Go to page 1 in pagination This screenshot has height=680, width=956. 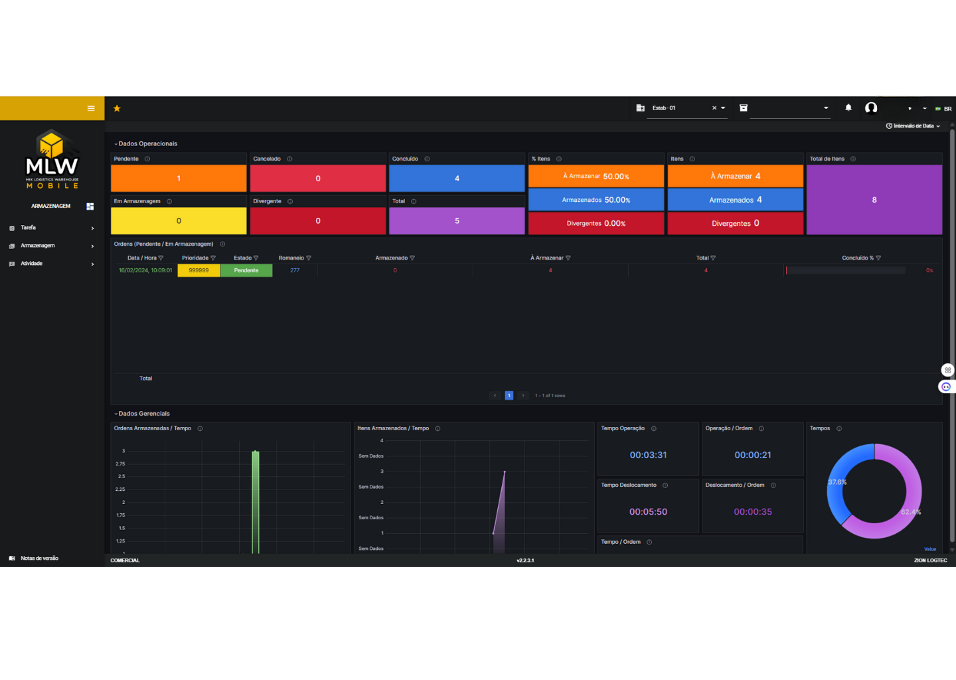(509, 396)
